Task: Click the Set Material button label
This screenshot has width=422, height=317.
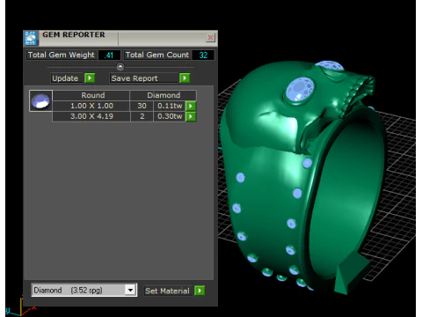Action: tap(168, 291)
